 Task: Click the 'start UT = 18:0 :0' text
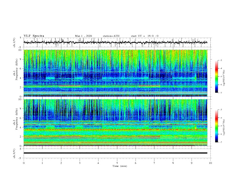pos(145,36)
